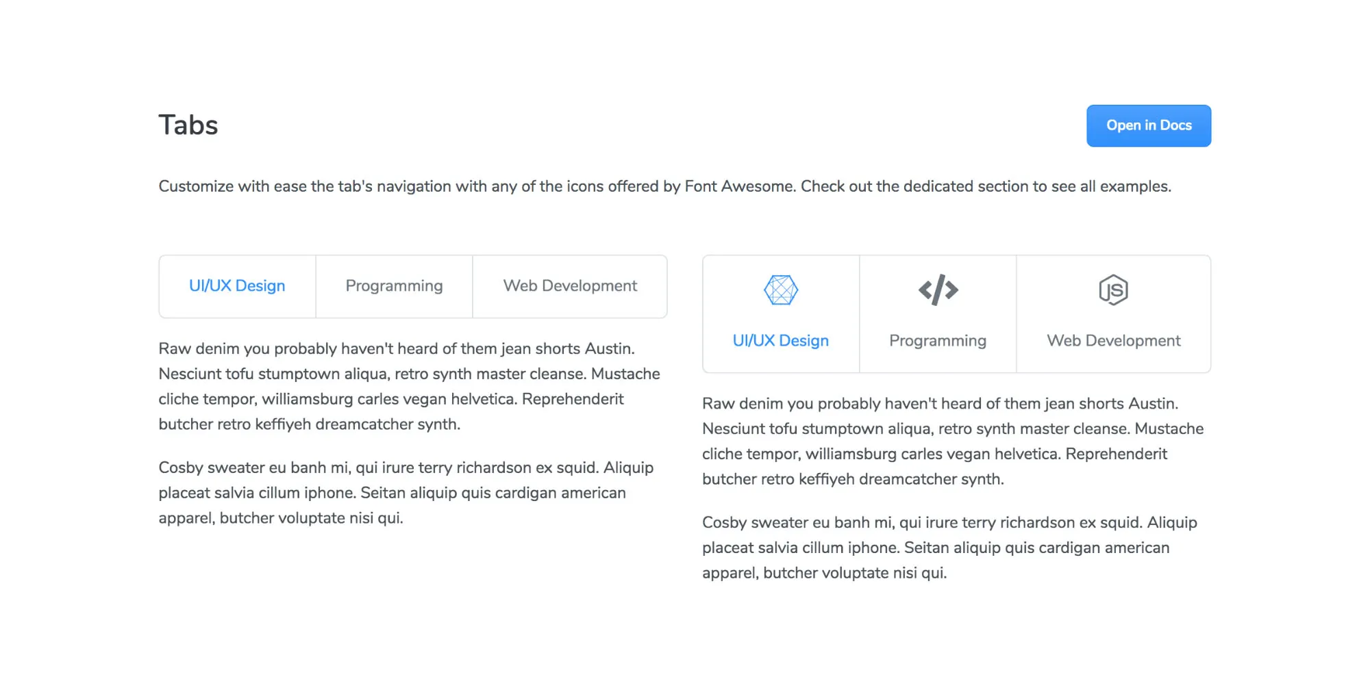1370x692 pixels.
Task: Click 'Raw denim' paragraph under icon tabs
Action: (x=953, y=441)
